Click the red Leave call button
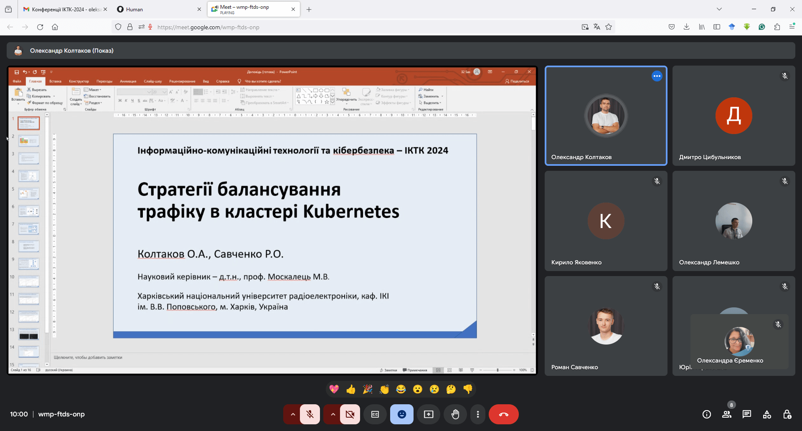This screenshot has height=431, width=802. tap(503, 414)
